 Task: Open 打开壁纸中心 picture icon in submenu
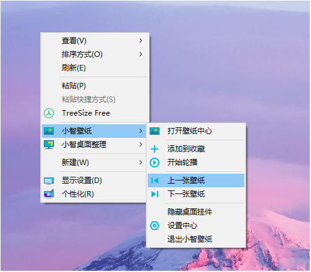coord(155,131)
